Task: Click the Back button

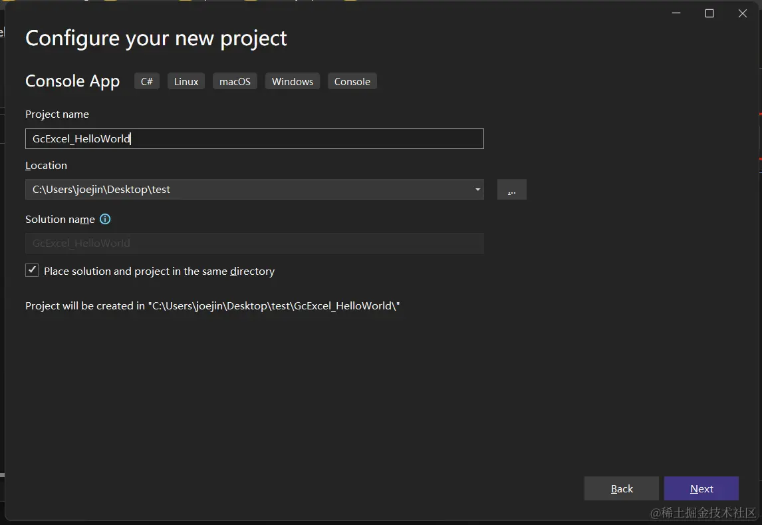Action: click(622, 488)
